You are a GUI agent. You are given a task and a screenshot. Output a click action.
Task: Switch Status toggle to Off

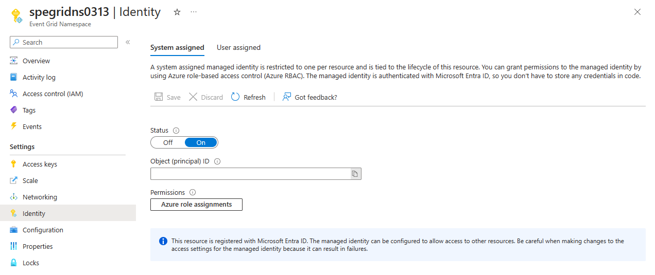pyautogui.click(x=168, y=142)
